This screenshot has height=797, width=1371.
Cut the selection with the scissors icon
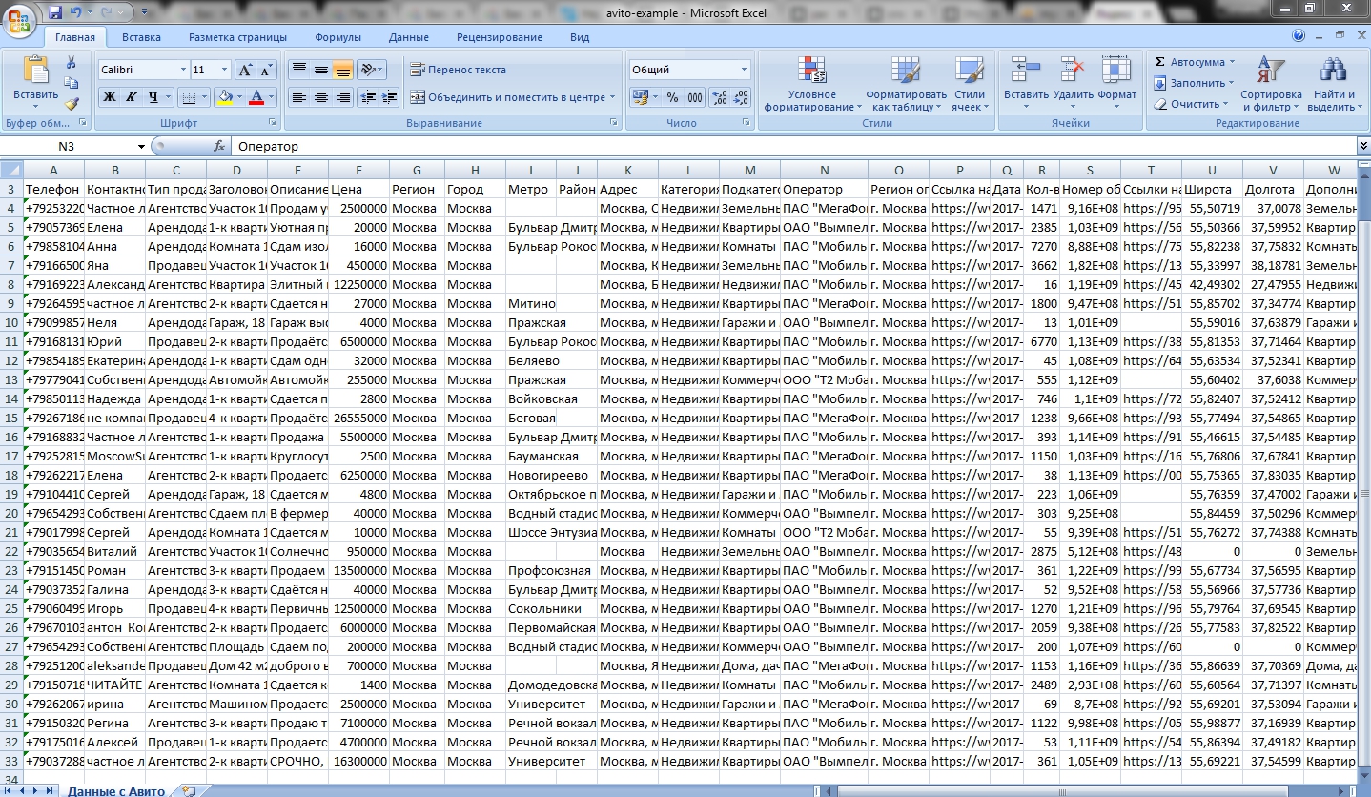coord(72,62)
